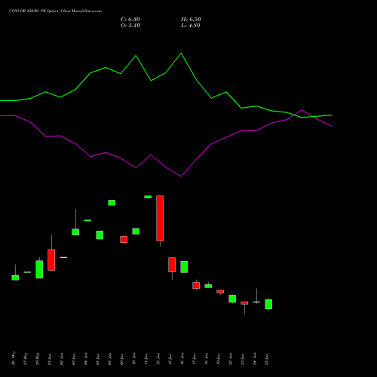Click the CONCOR PE Option chart title

(x=55, y=11)
